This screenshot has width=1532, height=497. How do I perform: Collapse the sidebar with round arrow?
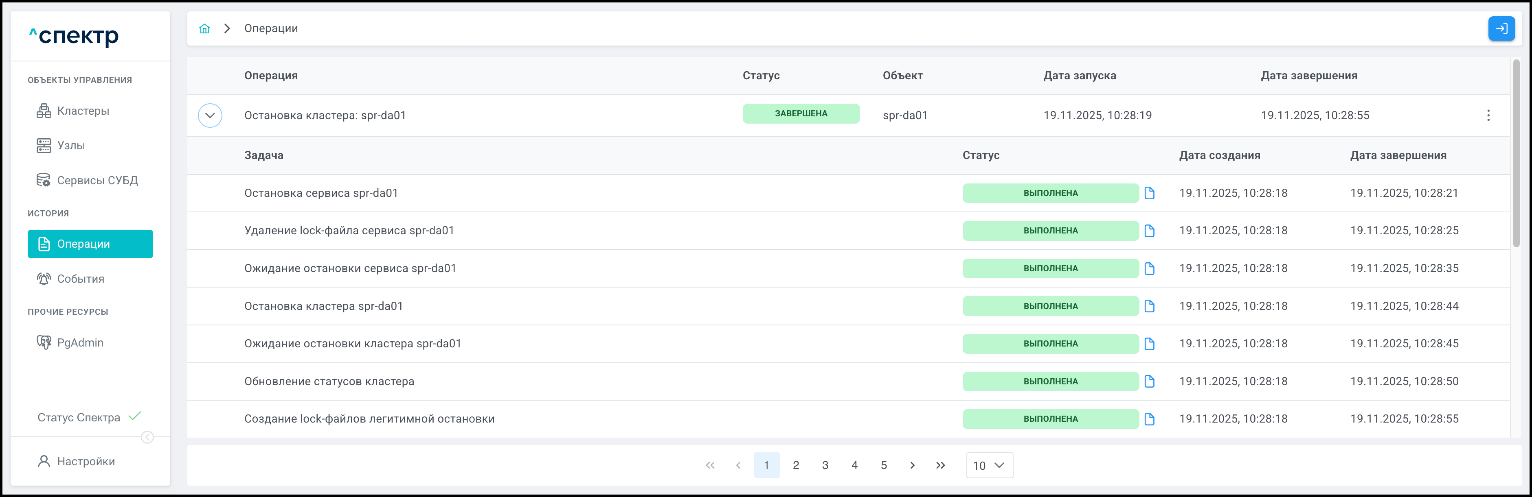click(147, 438)
